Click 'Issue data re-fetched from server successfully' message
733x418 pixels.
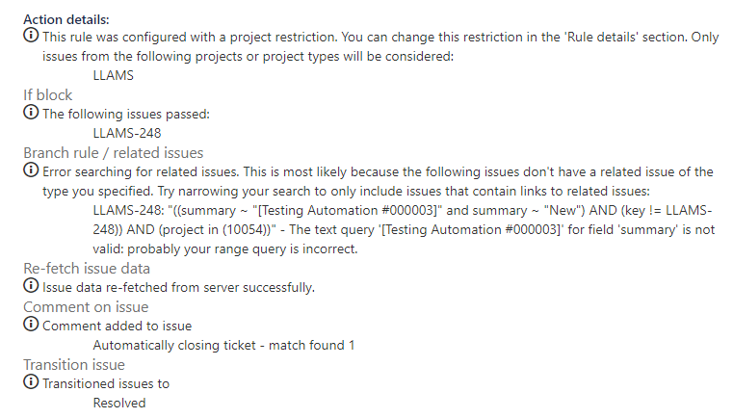click(x=178, y=287)
